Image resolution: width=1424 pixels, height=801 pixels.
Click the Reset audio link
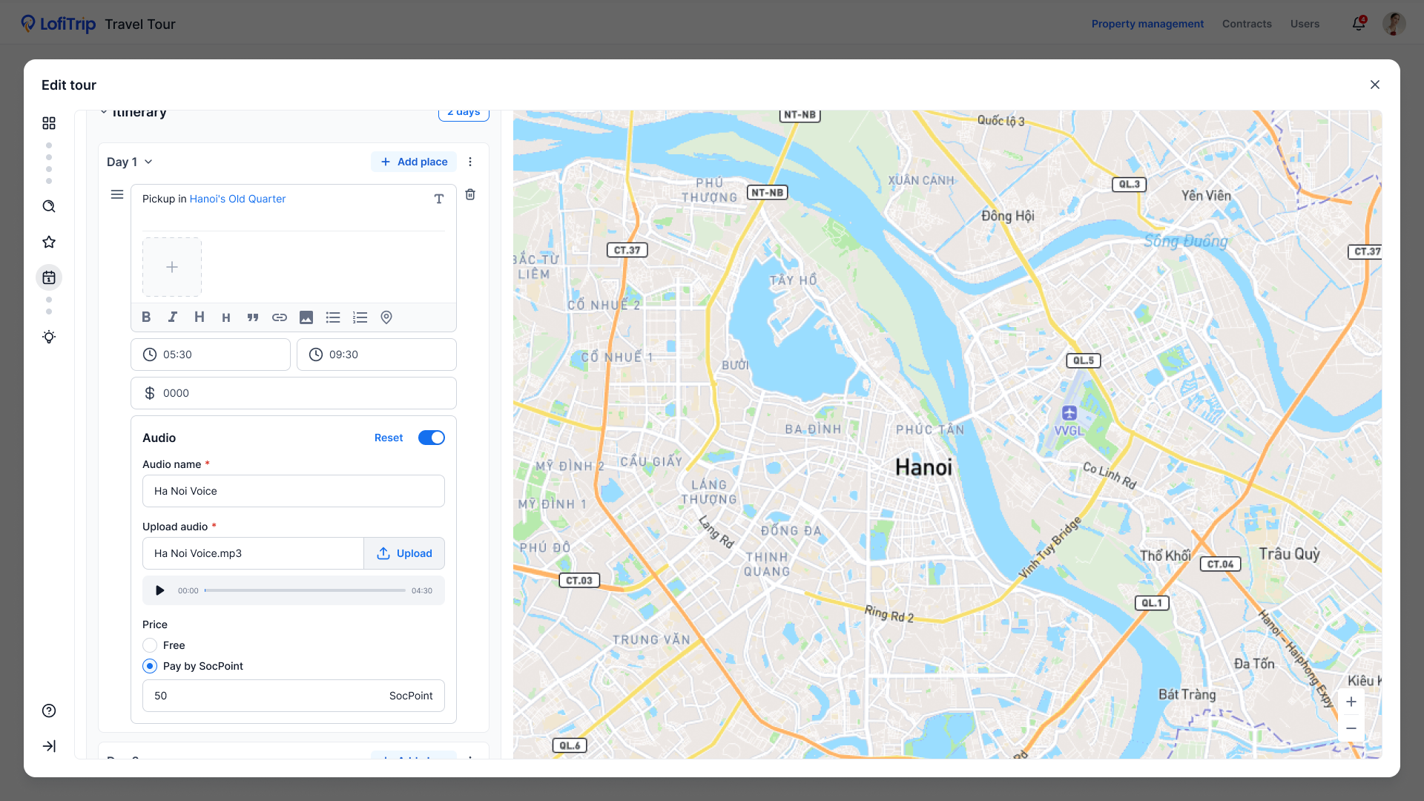tap(389, 438)
